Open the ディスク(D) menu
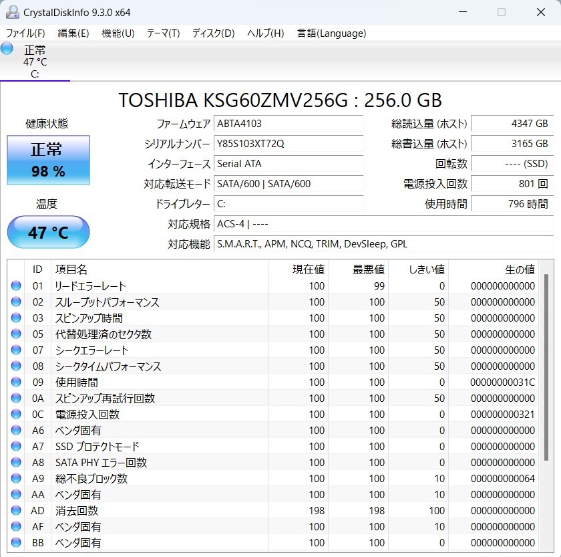This screenshot has width=561, height=557. pos(213,33)
